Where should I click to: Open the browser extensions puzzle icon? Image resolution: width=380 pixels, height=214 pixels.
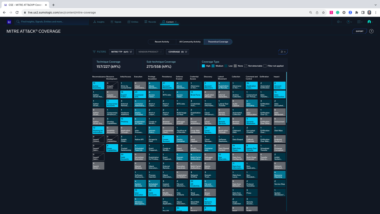point(357,13)
